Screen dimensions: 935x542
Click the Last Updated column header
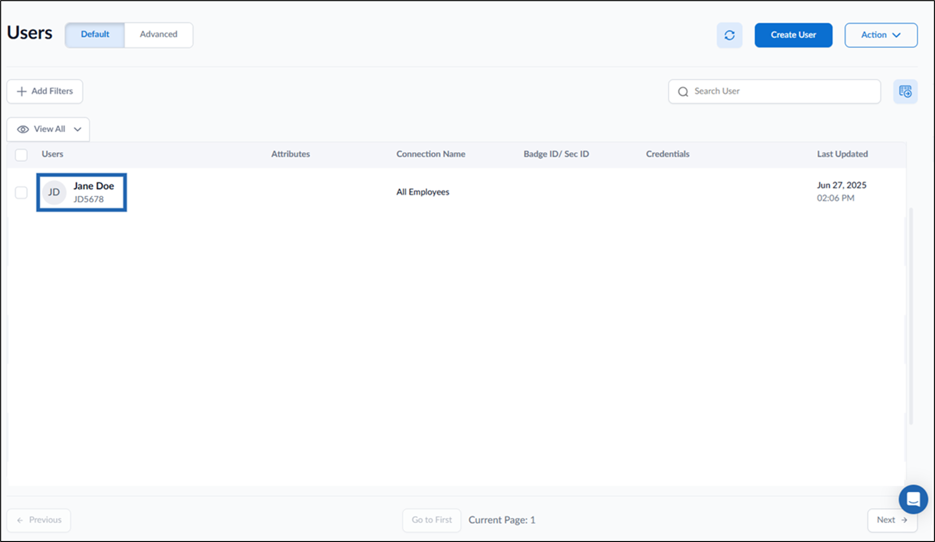(x=842, y=154)
